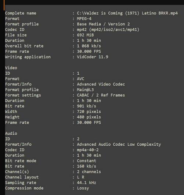Click the Advanced Video Codec text
This screenshot has width=184, height=195.
(101, 84)
